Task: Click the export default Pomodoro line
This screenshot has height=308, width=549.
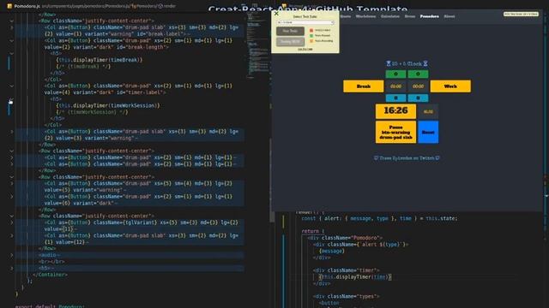Action: point(50,306)
